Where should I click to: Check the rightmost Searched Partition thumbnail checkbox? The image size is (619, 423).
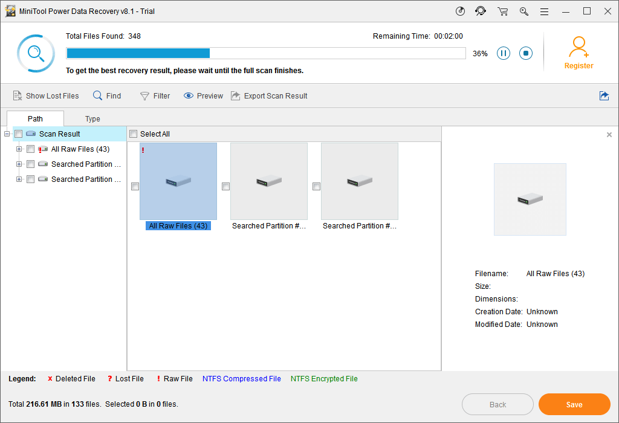[316, 186]
